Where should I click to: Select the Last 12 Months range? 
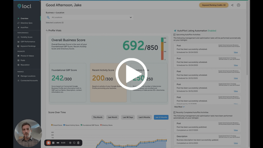161,117
